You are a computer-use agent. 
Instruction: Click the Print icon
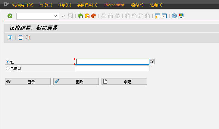click(x=104, y=16)
